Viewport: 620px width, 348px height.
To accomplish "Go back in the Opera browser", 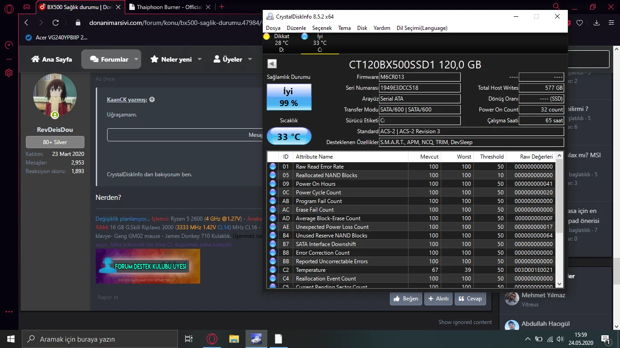I will [x=26, y=23].
